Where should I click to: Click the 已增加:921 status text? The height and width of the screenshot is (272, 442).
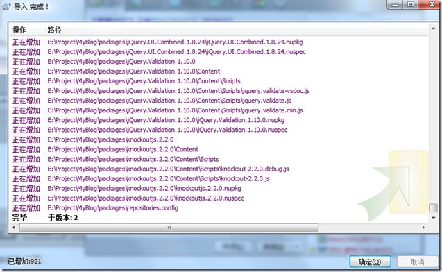coord(24,262)
